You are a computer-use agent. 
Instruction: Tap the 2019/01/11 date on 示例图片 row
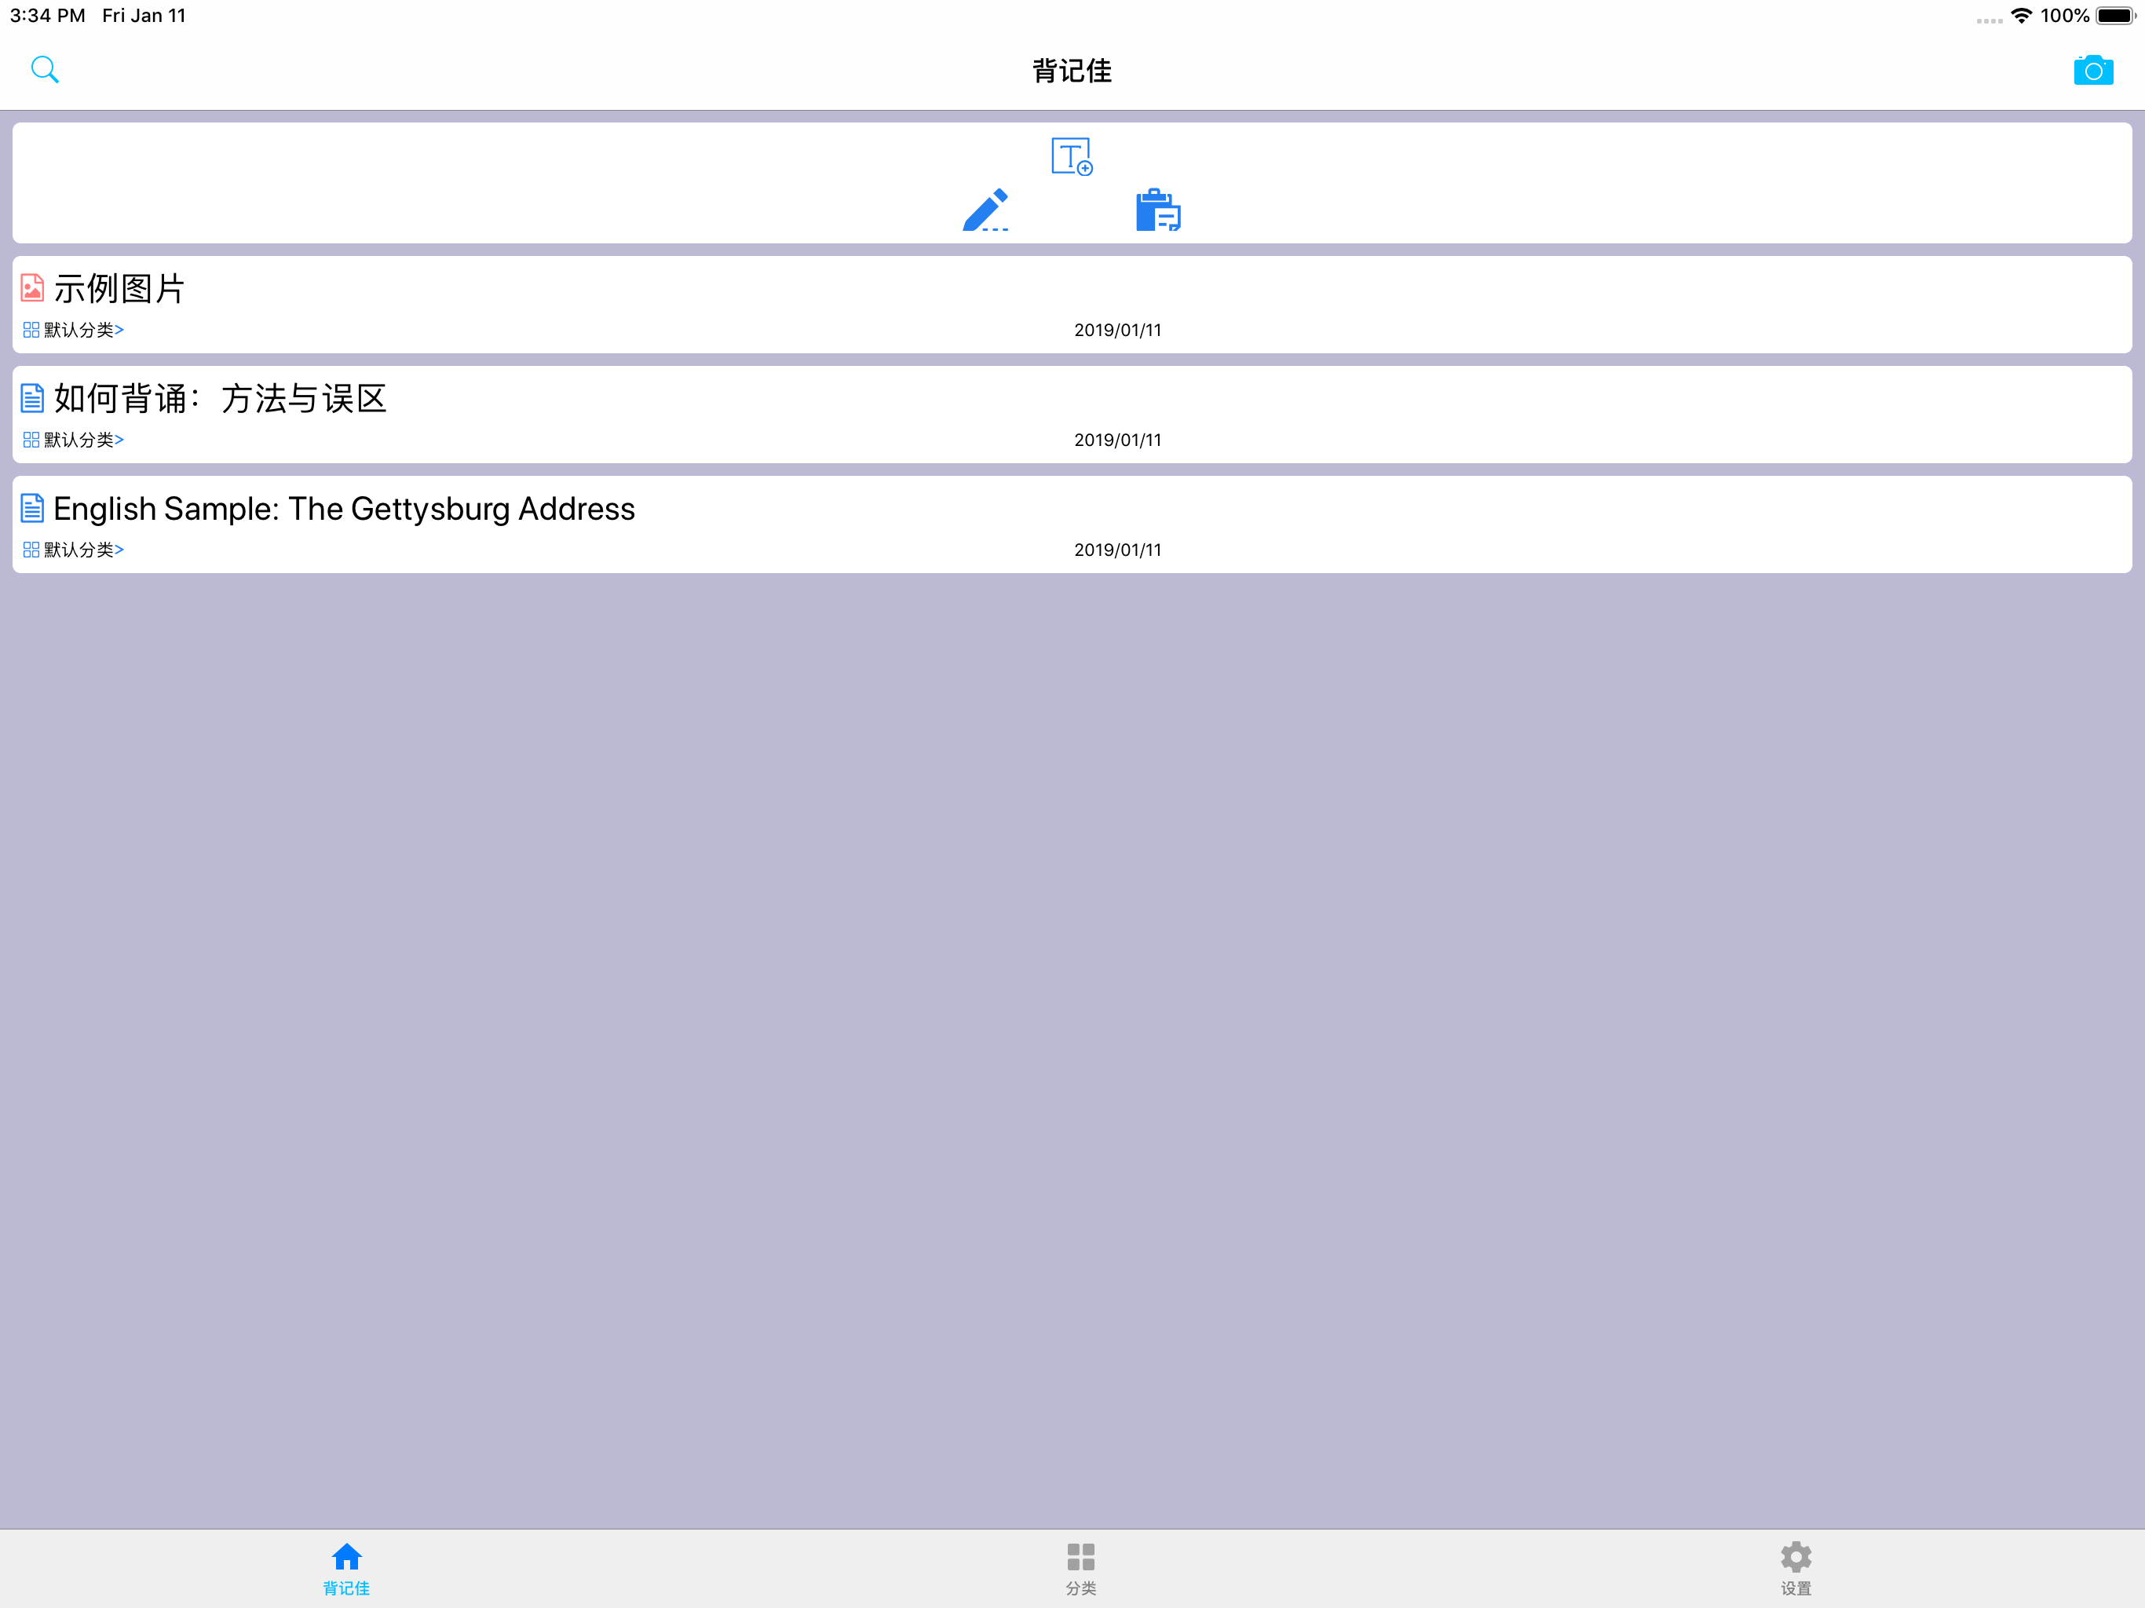click(1117, 330)
